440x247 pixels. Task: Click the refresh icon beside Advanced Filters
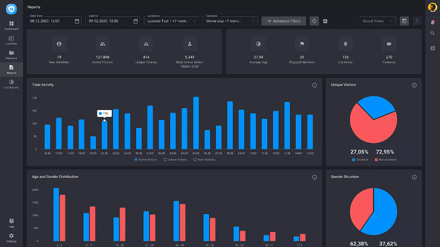(314, 21)
